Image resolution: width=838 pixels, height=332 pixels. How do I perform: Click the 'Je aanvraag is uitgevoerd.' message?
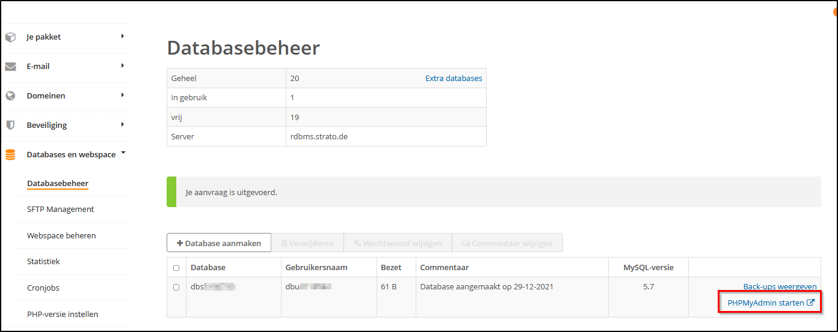coord(232,193)
